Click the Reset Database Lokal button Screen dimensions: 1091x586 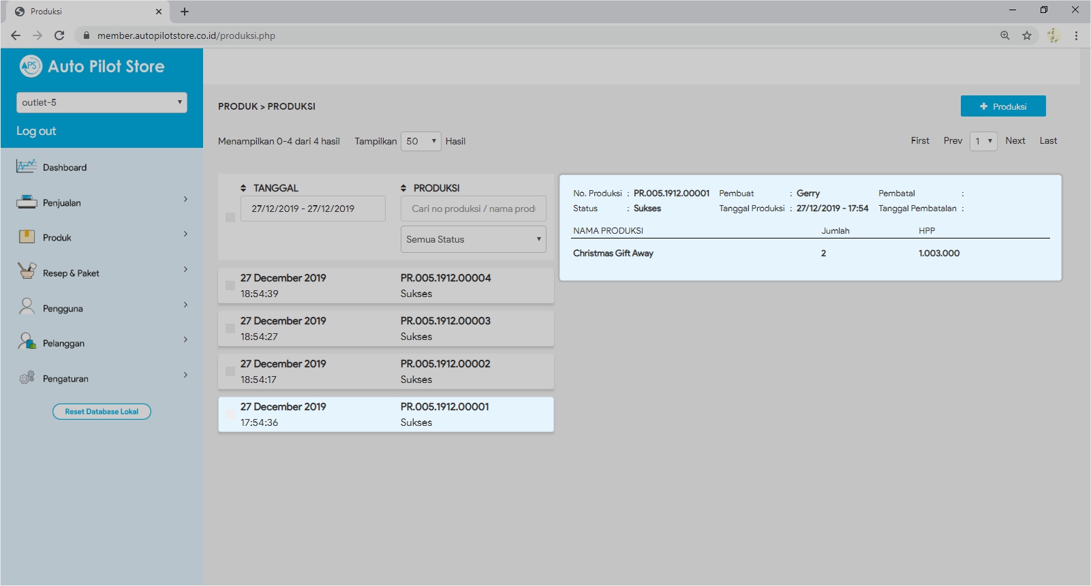102,412
